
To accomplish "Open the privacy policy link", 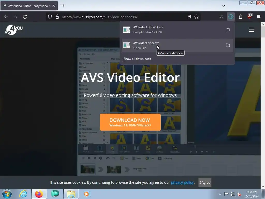I will click(182, 182).
